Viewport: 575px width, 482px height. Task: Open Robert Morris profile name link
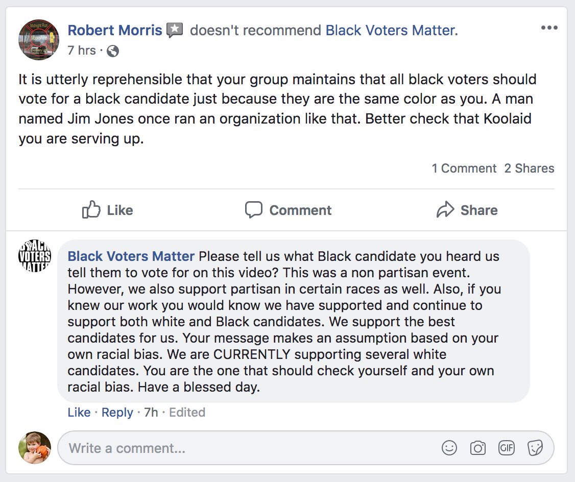pos(115,30)
